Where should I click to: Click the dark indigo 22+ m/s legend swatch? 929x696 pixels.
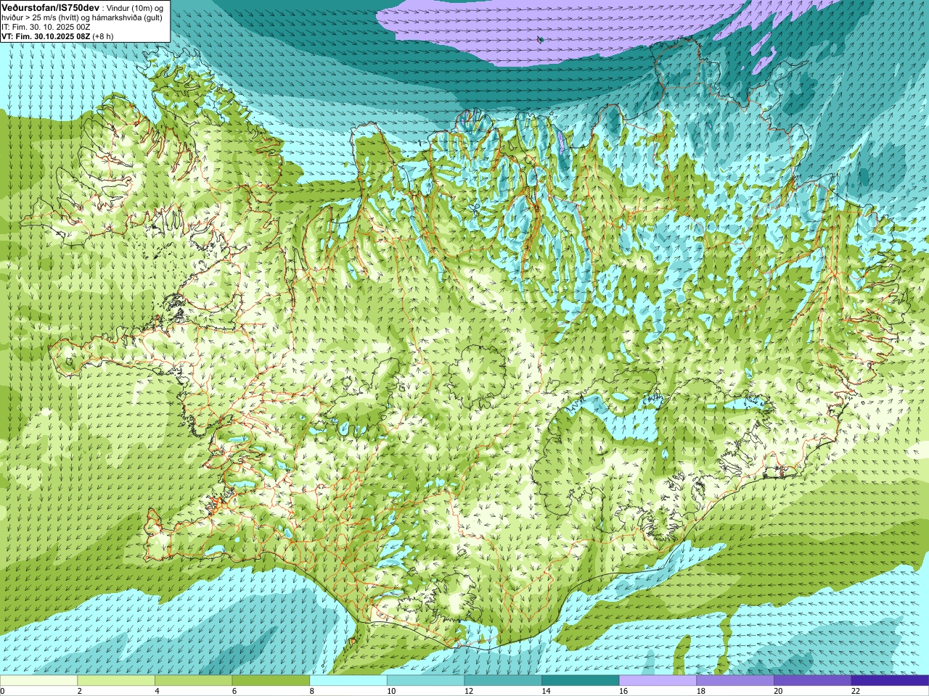890,681
